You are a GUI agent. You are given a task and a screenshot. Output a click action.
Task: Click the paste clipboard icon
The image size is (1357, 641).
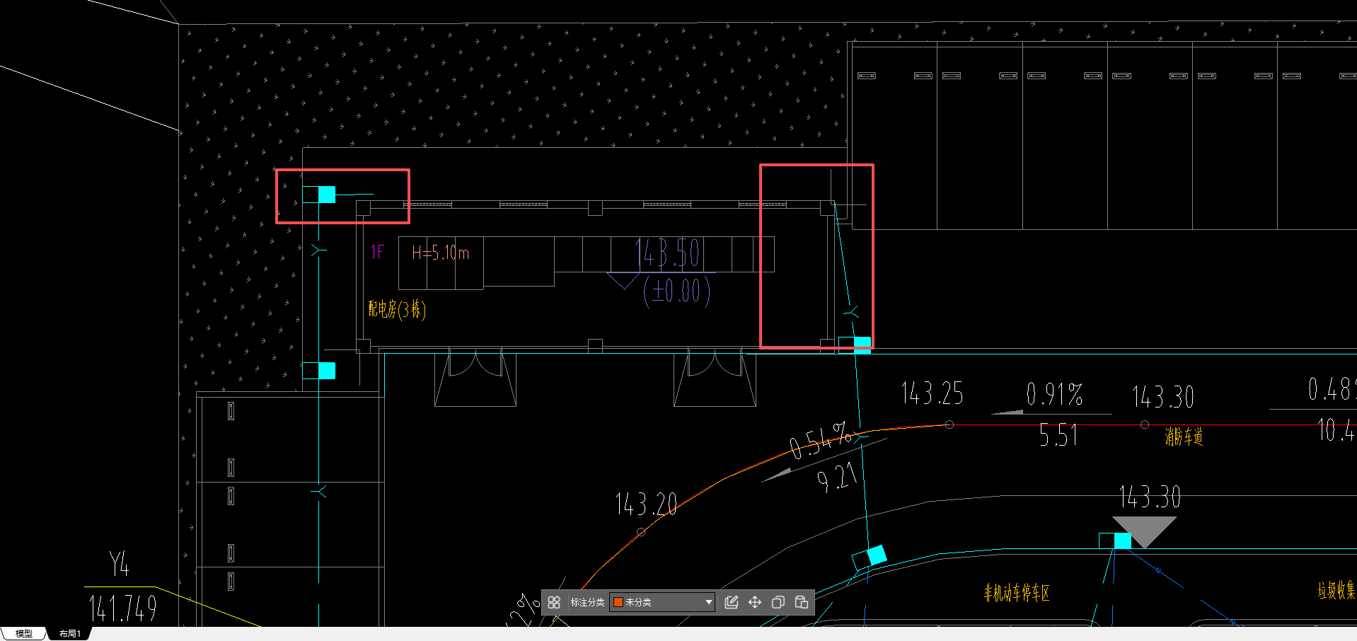[802, 602]
